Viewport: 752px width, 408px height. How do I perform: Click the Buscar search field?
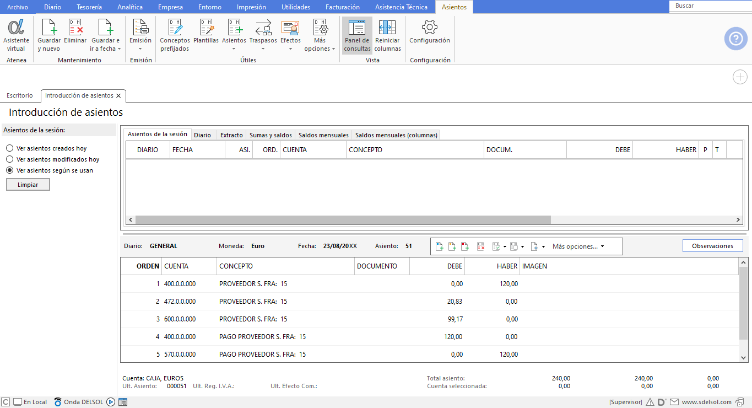point(710,6)
